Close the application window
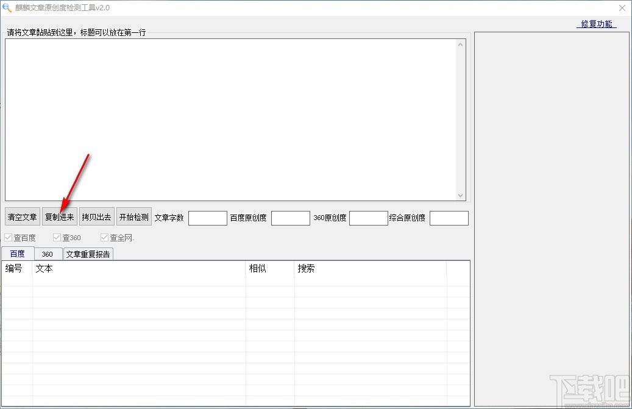The image size is (632, 409). coord(622,8)
